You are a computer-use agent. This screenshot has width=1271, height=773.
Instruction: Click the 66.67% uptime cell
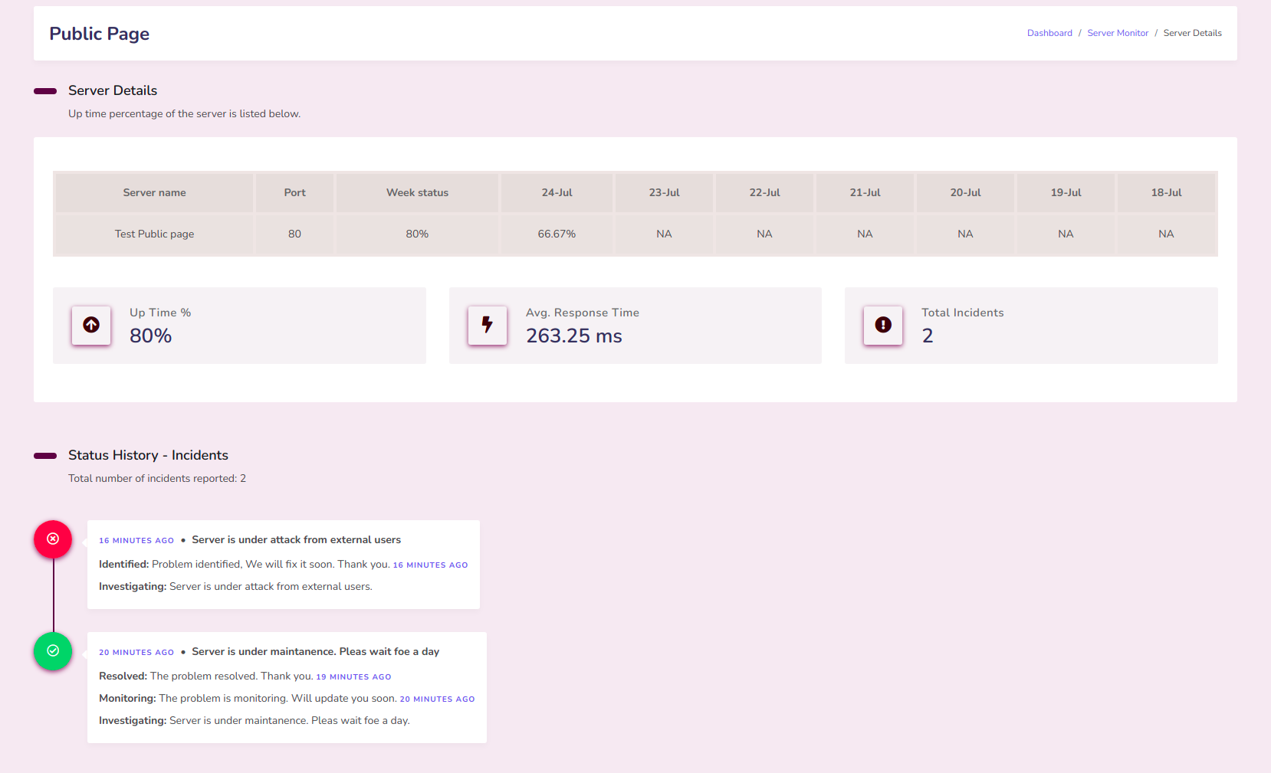557,234
